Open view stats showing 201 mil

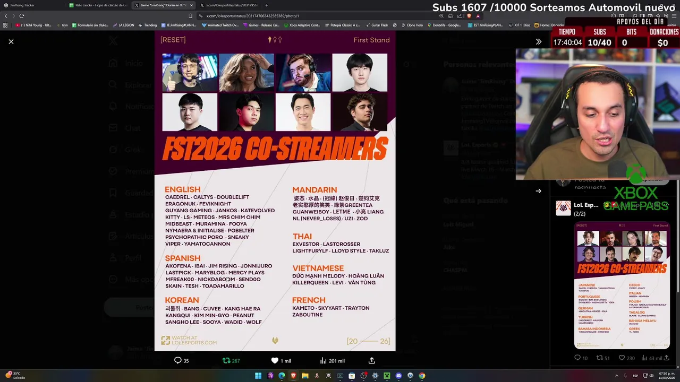(332, 360)
